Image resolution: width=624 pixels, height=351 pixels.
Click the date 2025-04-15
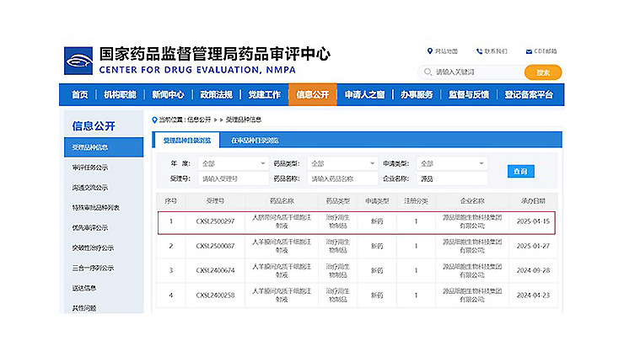(x=533, y=221)
